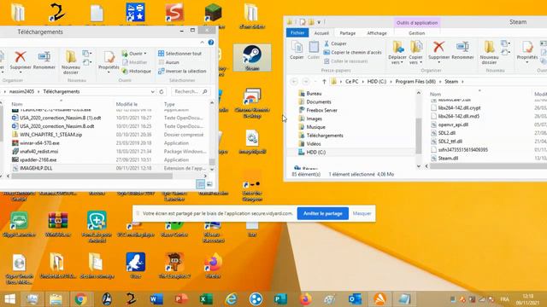Select SDL2_ttf.dll in Steam window

(x=450, y=142)
